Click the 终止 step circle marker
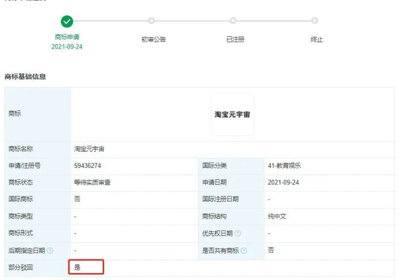This screenshot has width=400, height=280. point(315,21)
